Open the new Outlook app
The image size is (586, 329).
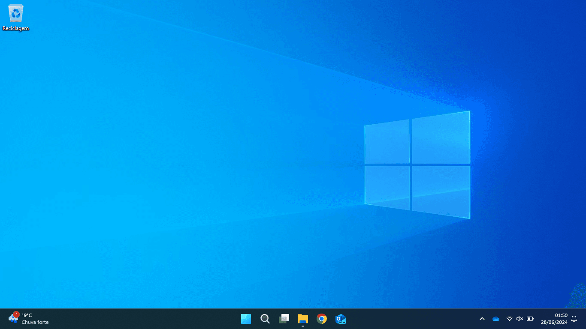341,319
